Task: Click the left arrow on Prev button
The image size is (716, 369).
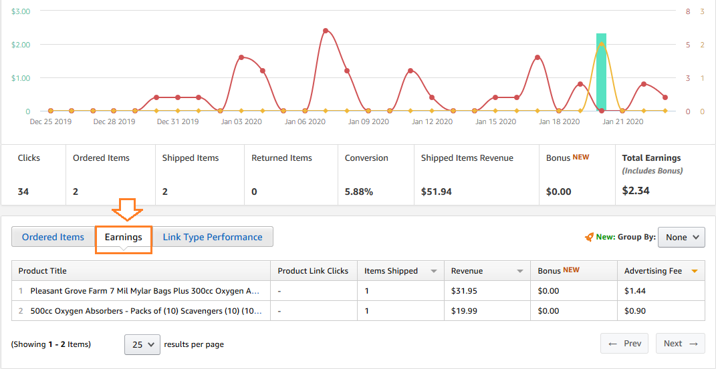Action: (613, 344)
